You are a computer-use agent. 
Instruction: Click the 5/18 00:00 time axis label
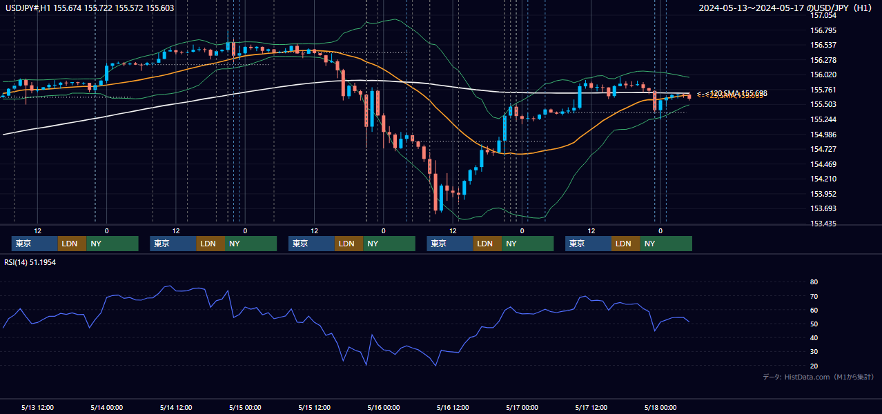click(x=660, y=407)
